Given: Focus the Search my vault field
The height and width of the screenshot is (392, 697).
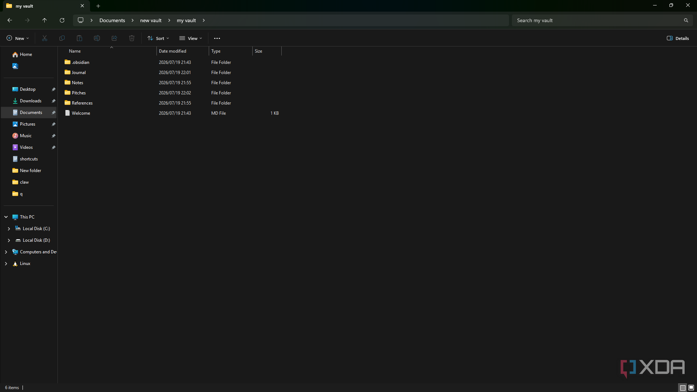Looking at the screenshot, I should tap(602, 20).
